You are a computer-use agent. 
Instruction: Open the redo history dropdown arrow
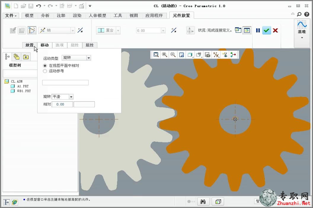(x=56, y=6)
